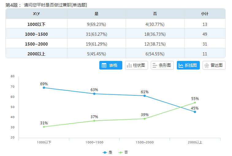Select the 条形图 bar chart view
This screenshot has height=156, width=232.
[162, 65]
